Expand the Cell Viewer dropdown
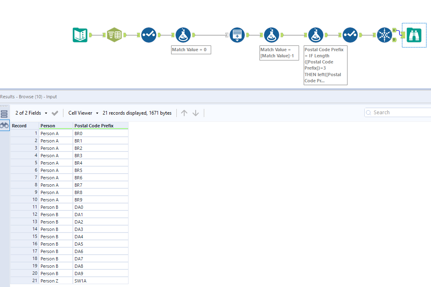 [x=83, y=113]
